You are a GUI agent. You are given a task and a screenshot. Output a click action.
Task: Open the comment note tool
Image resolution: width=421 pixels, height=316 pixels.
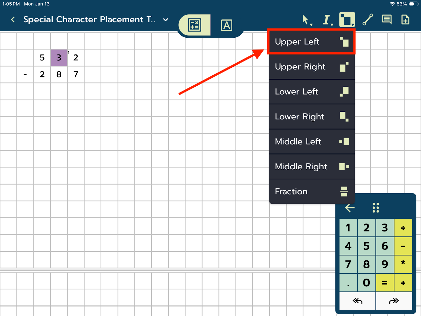tap(387, 20)
